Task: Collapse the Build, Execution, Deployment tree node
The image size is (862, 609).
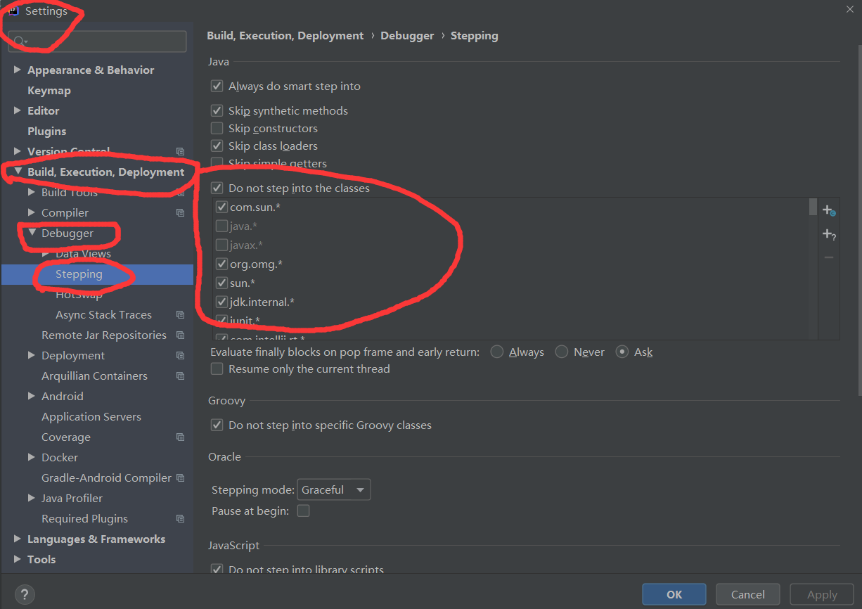Action: [x=17, y=172]
